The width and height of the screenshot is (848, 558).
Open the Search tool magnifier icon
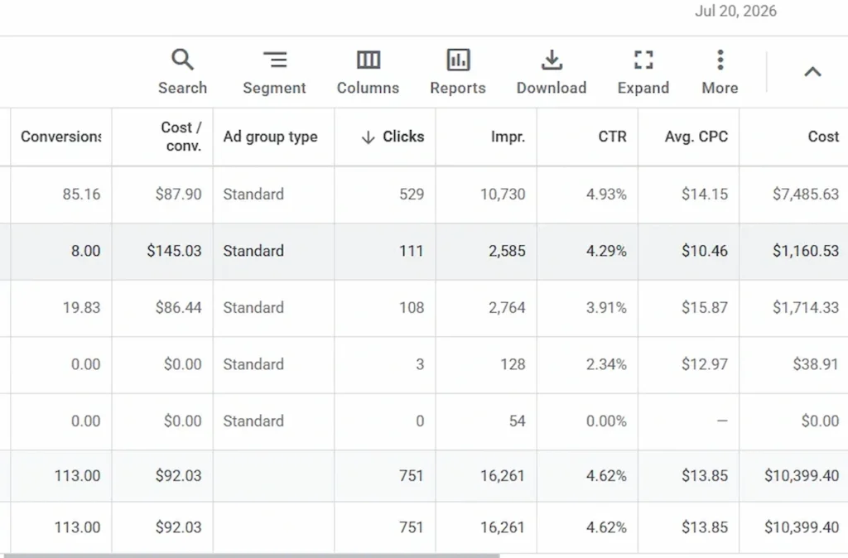182,60
